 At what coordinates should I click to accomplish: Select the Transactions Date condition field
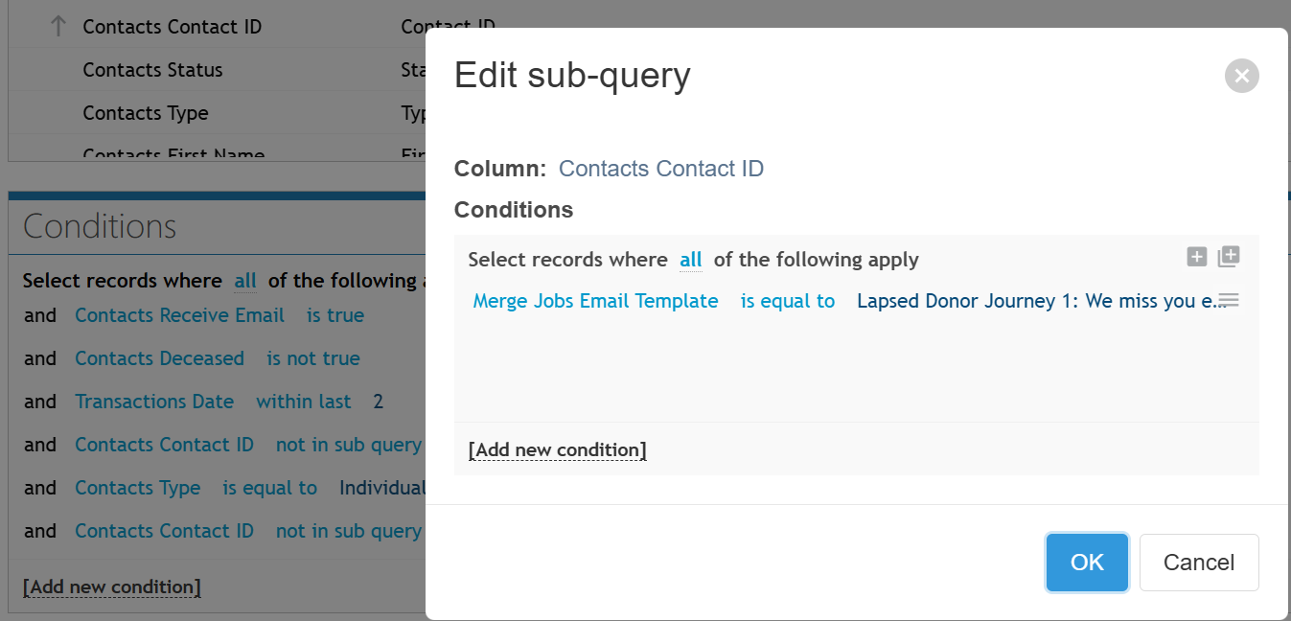(x=154, y=402)
